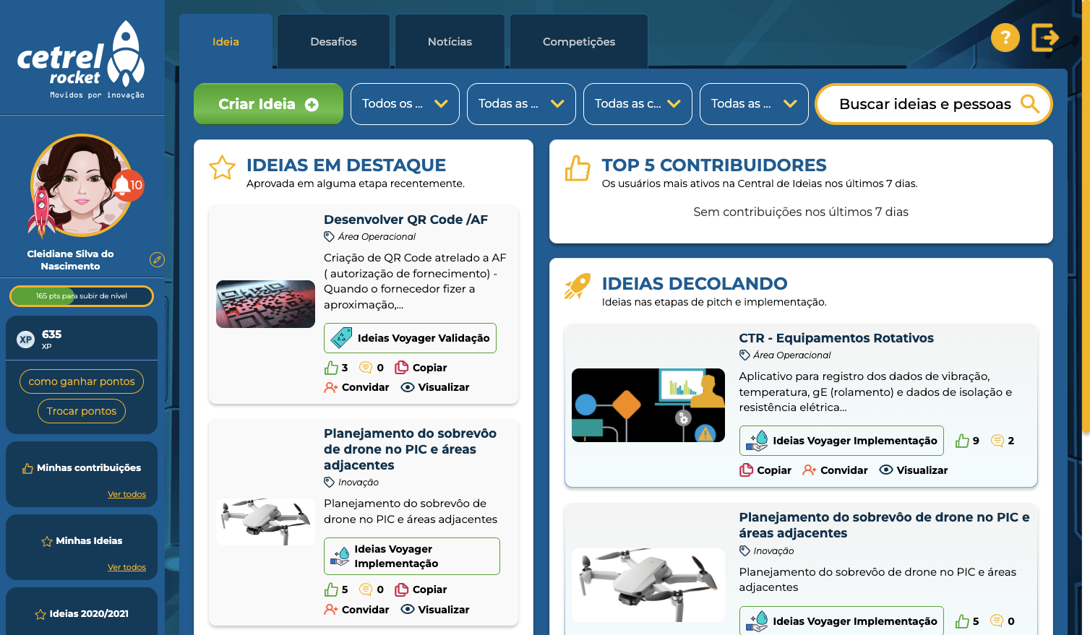Click the cetrel rocket logo

(x=81, y=59)
